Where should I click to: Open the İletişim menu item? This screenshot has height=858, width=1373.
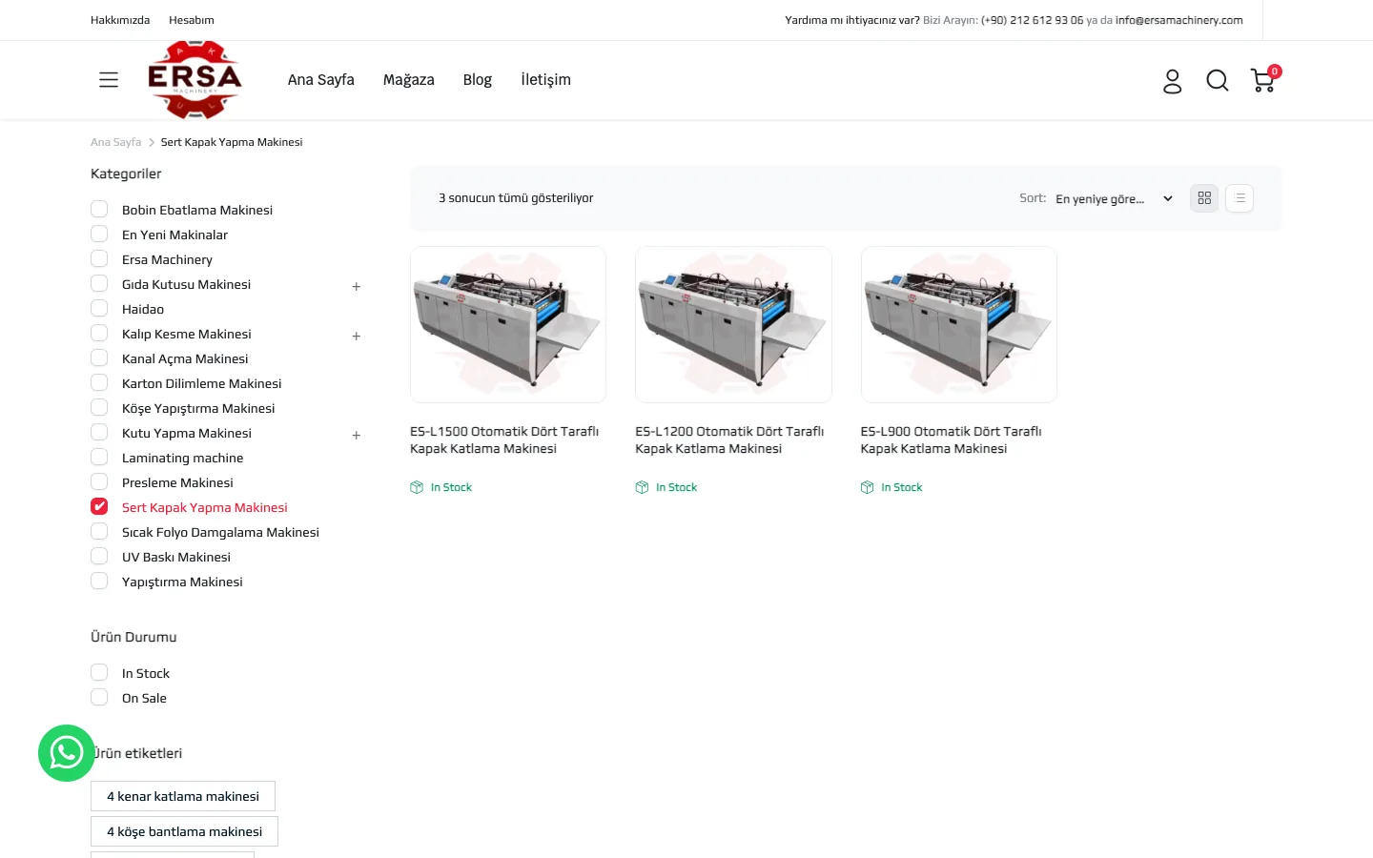click(545, 80)
